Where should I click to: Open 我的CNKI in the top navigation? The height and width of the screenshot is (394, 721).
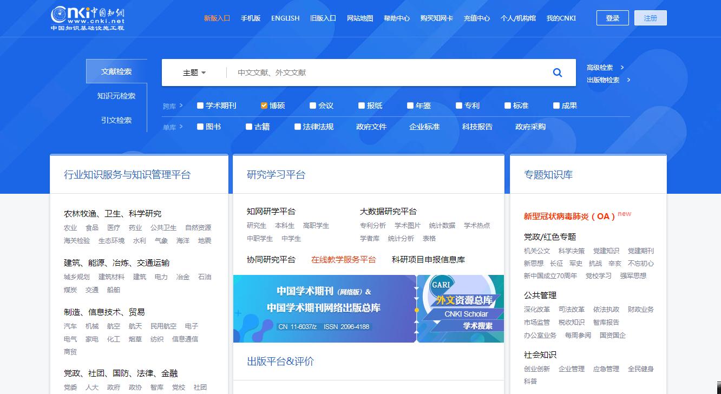pyautogui.click(x=561, y=18)
